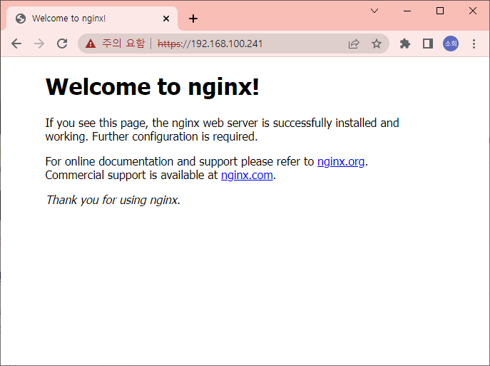Select the Welcome to nginx! tab
Screen dimensions: 490x366
coord(91,19)
